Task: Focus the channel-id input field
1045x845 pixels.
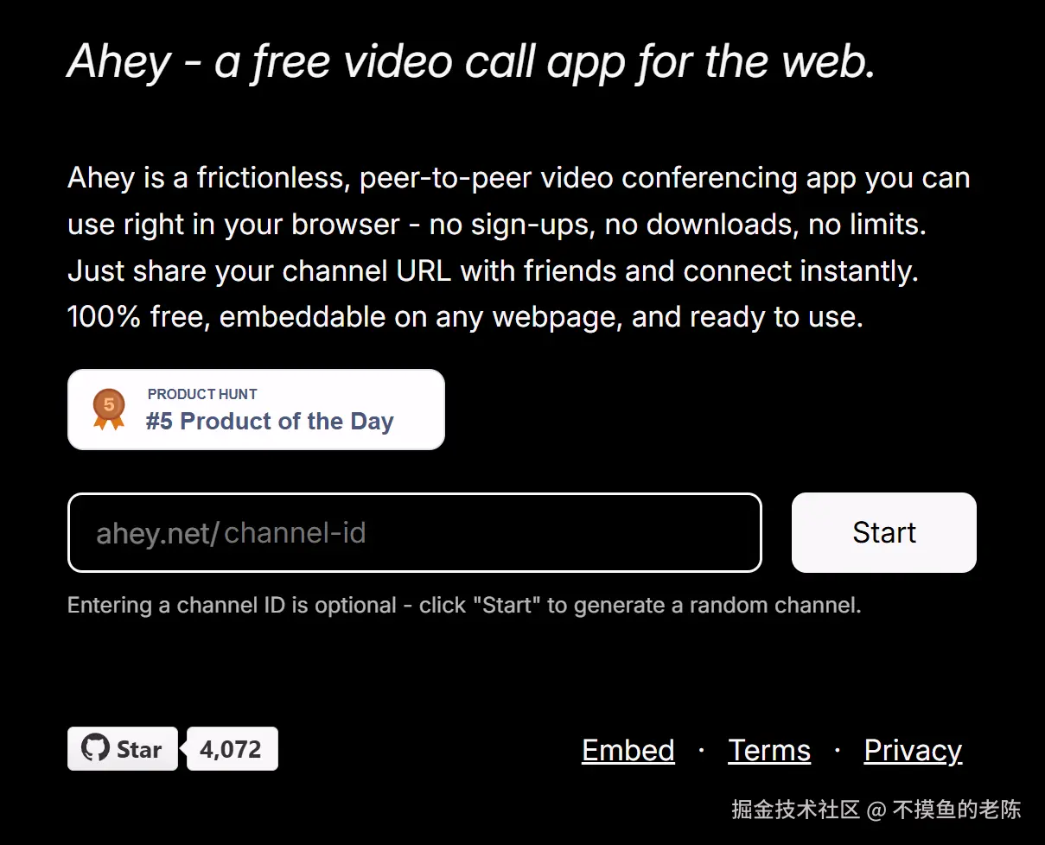Action: pos(484,532)
